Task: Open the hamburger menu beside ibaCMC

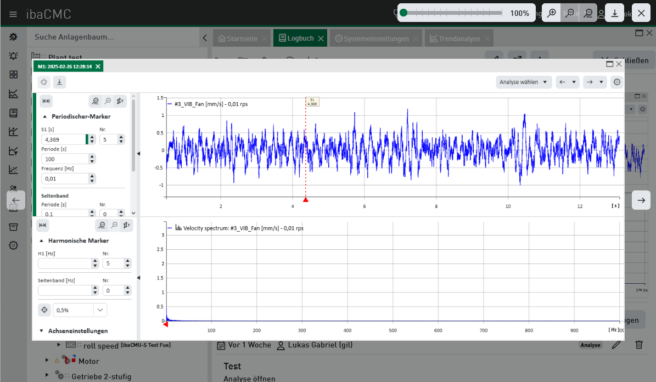Action: click(13, 14)
